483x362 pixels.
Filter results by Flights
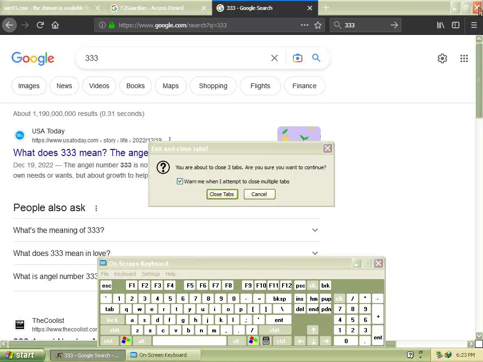260,86
